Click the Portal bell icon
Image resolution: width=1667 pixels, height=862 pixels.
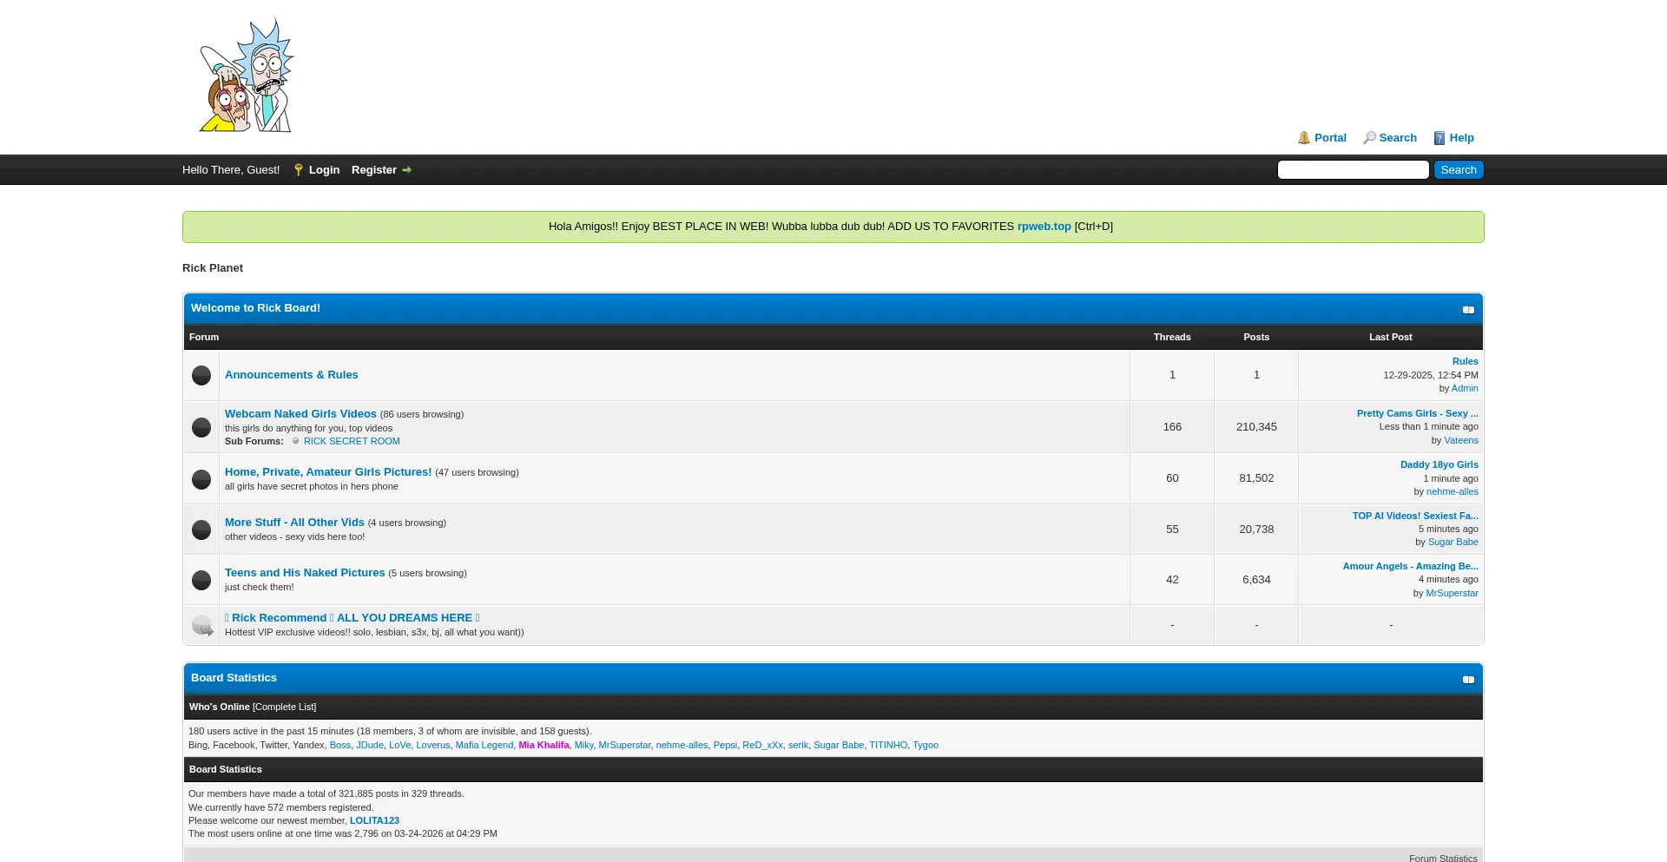point(1304,138)
